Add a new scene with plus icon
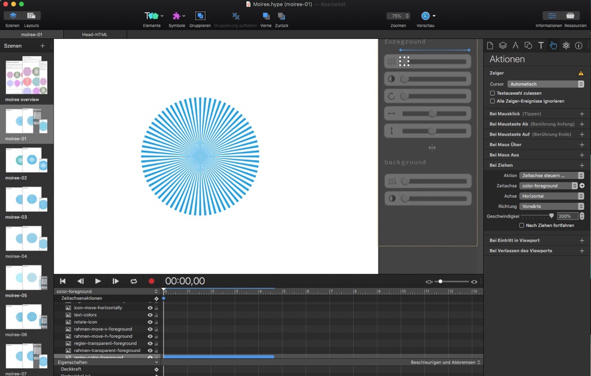This screenshot has width=591, height=376. [42, 46]
